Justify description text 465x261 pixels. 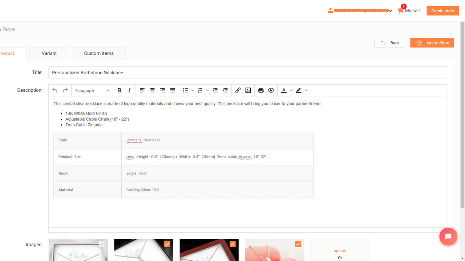[173, 90]
